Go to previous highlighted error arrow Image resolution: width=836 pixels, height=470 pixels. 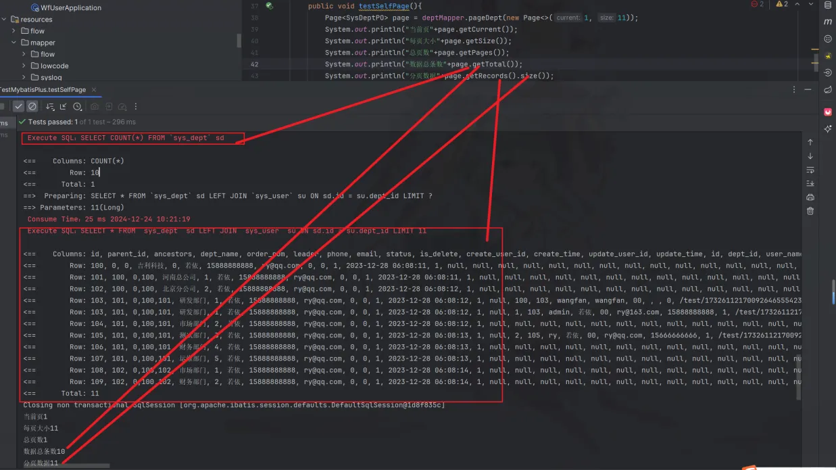796,4
